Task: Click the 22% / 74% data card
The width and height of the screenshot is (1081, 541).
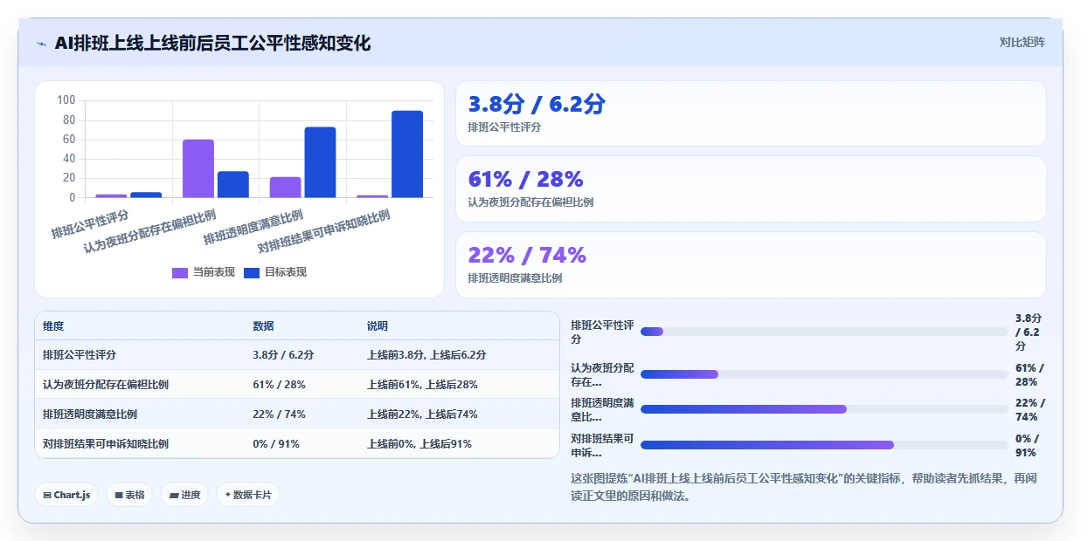Action: tap(751, 264)
